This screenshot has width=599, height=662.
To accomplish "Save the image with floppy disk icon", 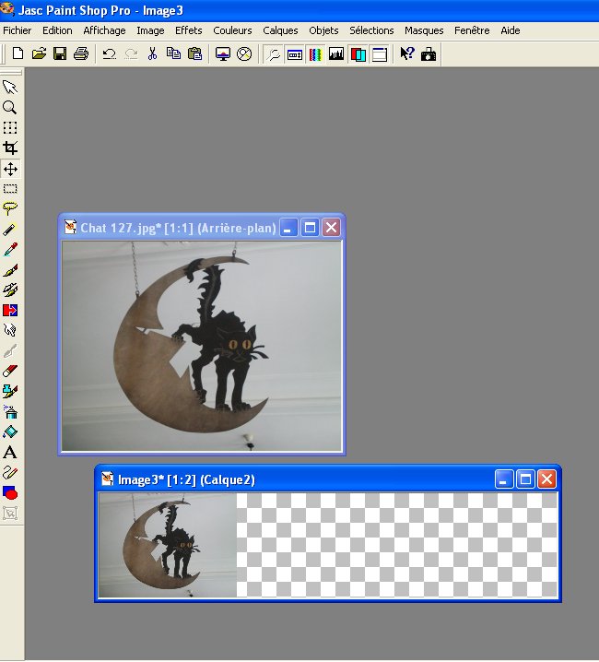I will click(x=60, y=53).
